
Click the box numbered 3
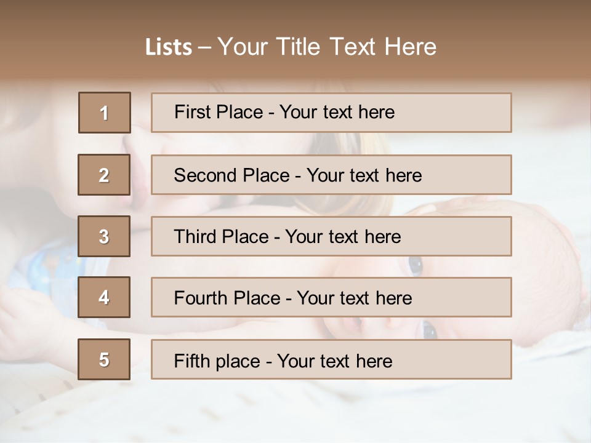(104, 236)
